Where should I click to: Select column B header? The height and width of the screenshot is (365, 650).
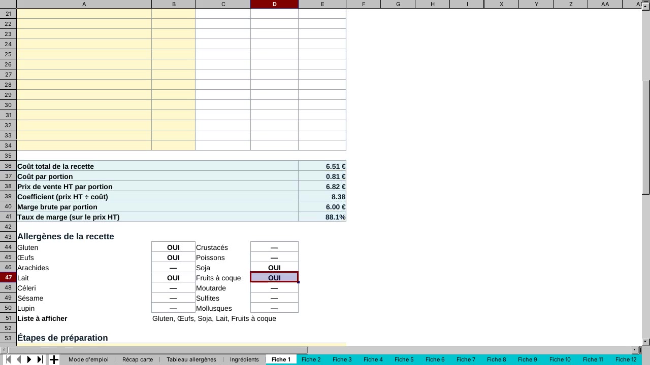point(173,4)
